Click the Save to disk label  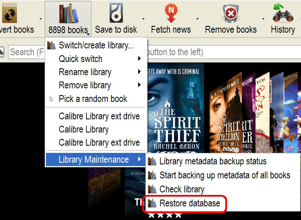click(116, 30)
